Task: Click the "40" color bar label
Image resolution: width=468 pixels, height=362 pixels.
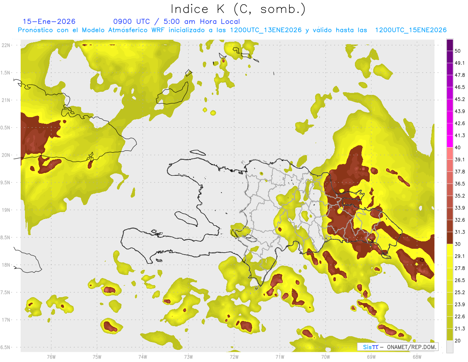Action: (458, 148)
